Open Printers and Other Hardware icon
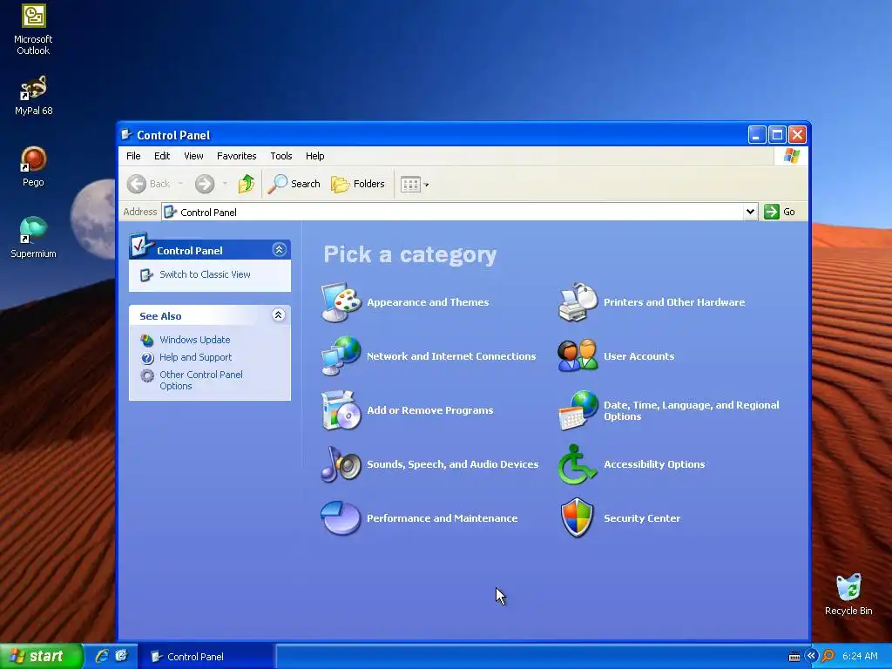 (x=578, y=302)
